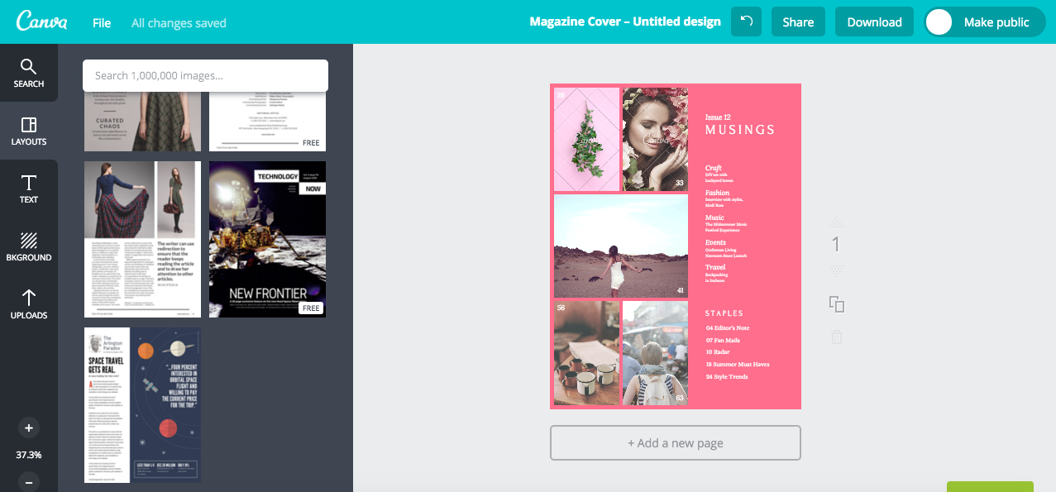Click Add a new page
The height and width of the screenshot is (492, 1056).
point(676,442)
